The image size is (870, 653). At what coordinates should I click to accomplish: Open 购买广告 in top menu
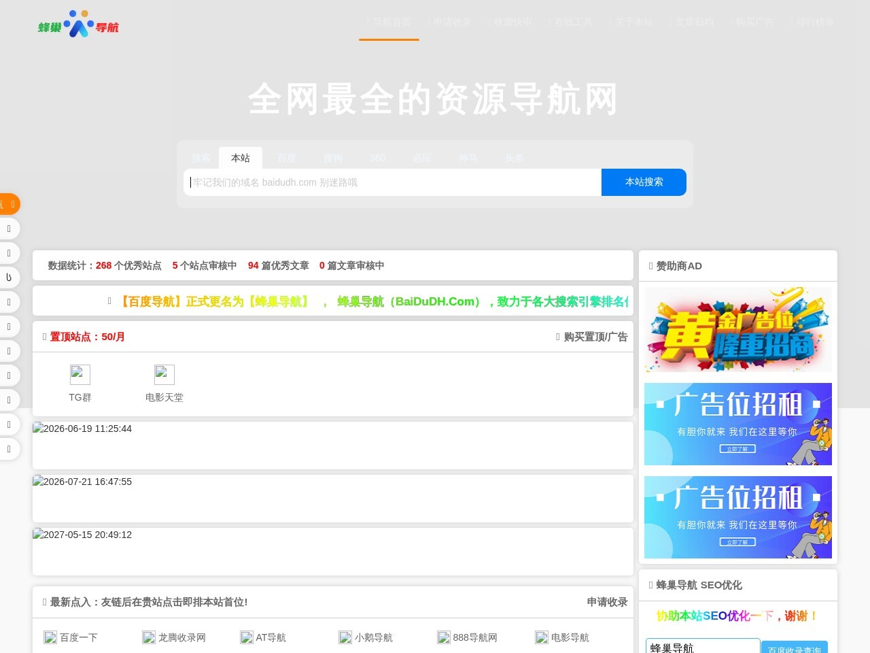click(752, 22)
